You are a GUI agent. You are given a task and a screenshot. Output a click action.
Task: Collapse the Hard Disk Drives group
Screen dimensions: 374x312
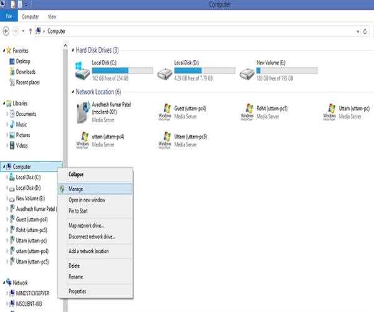tap(73, 50)
